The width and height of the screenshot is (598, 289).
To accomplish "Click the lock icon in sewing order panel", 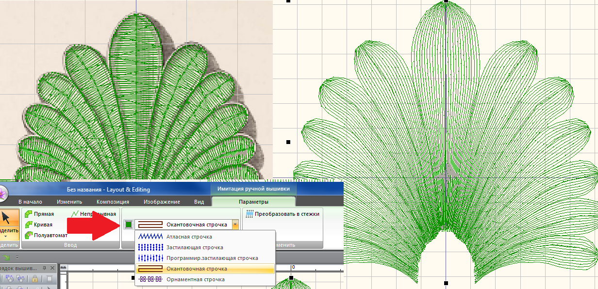I will [x=35, y=278].
